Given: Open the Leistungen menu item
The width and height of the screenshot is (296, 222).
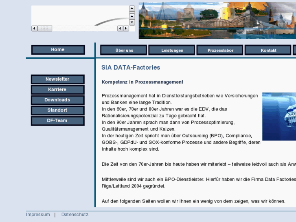Looking at the screenshot, I should (172, 50).
